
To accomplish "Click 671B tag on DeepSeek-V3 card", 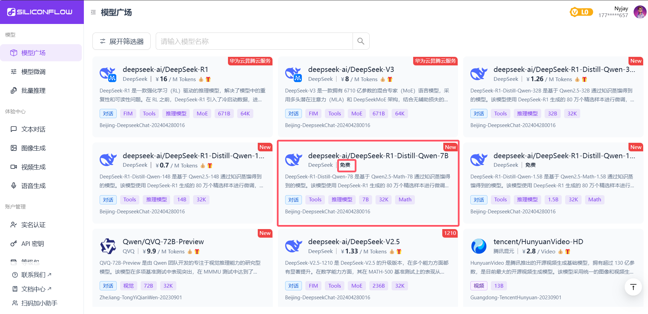I will [x=378, y=114].
